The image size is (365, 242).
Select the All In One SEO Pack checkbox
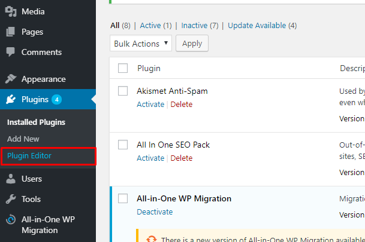123,145
